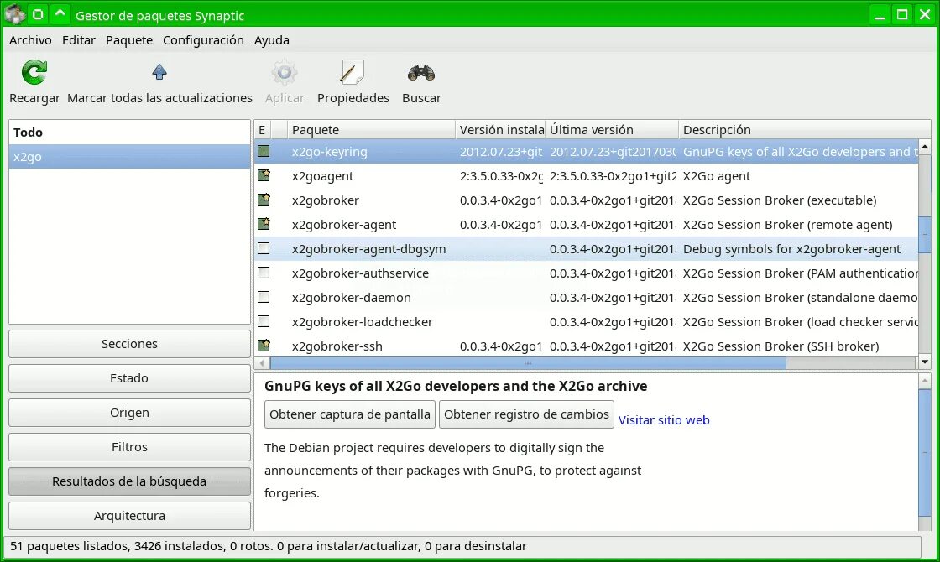Click description pane scroll up arrow
The height and width of the screenshot is (562, 940).
point(924,381)
